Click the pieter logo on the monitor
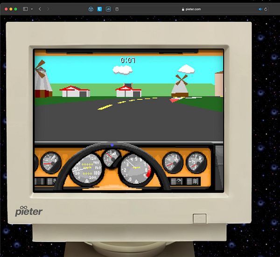 [28, 211]
